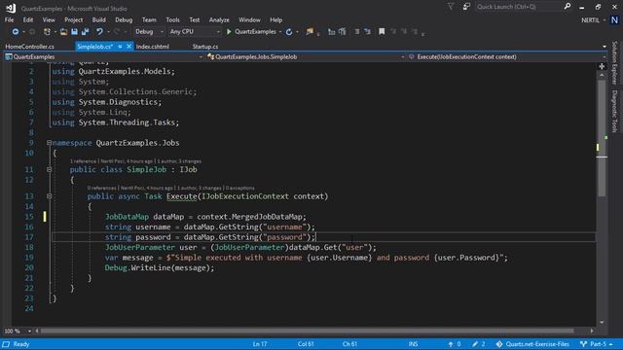
Task: Open the Part-5 branch dropdown in the status bar
Action: pyautogui.click(x=596, y=344)
